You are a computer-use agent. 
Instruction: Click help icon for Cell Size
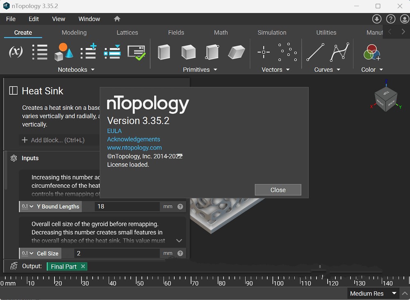coord(180,253)
